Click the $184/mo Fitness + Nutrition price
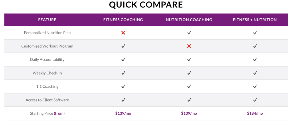293x125 pixels. [x=255, y=114]
